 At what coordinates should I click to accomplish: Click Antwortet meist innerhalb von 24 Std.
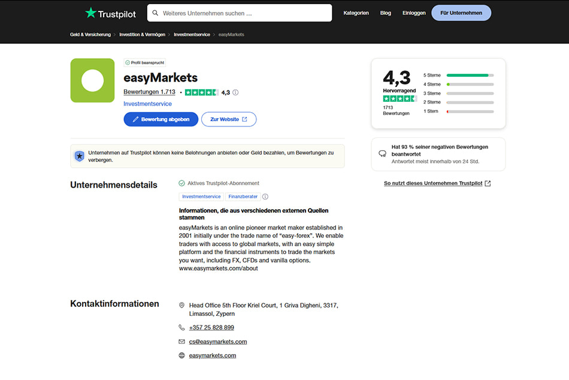(435, 161)
